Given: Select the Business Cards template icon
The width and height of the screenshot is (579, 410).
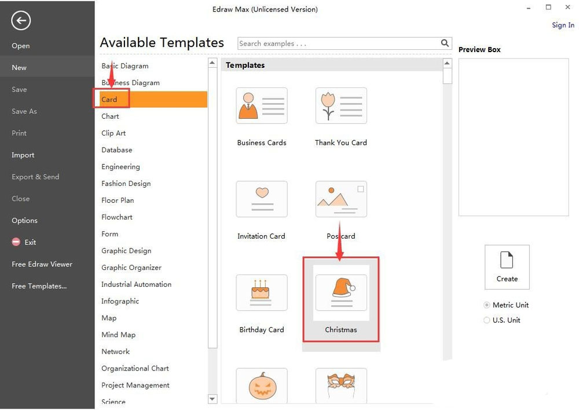Looking at the screenshot, I should tap(262, 105).
